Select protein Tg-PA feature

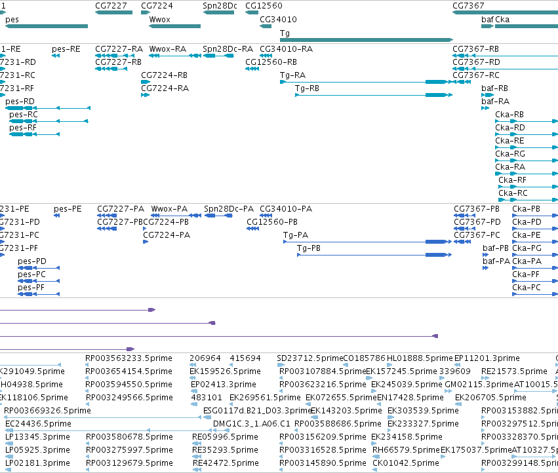[367, 242]
